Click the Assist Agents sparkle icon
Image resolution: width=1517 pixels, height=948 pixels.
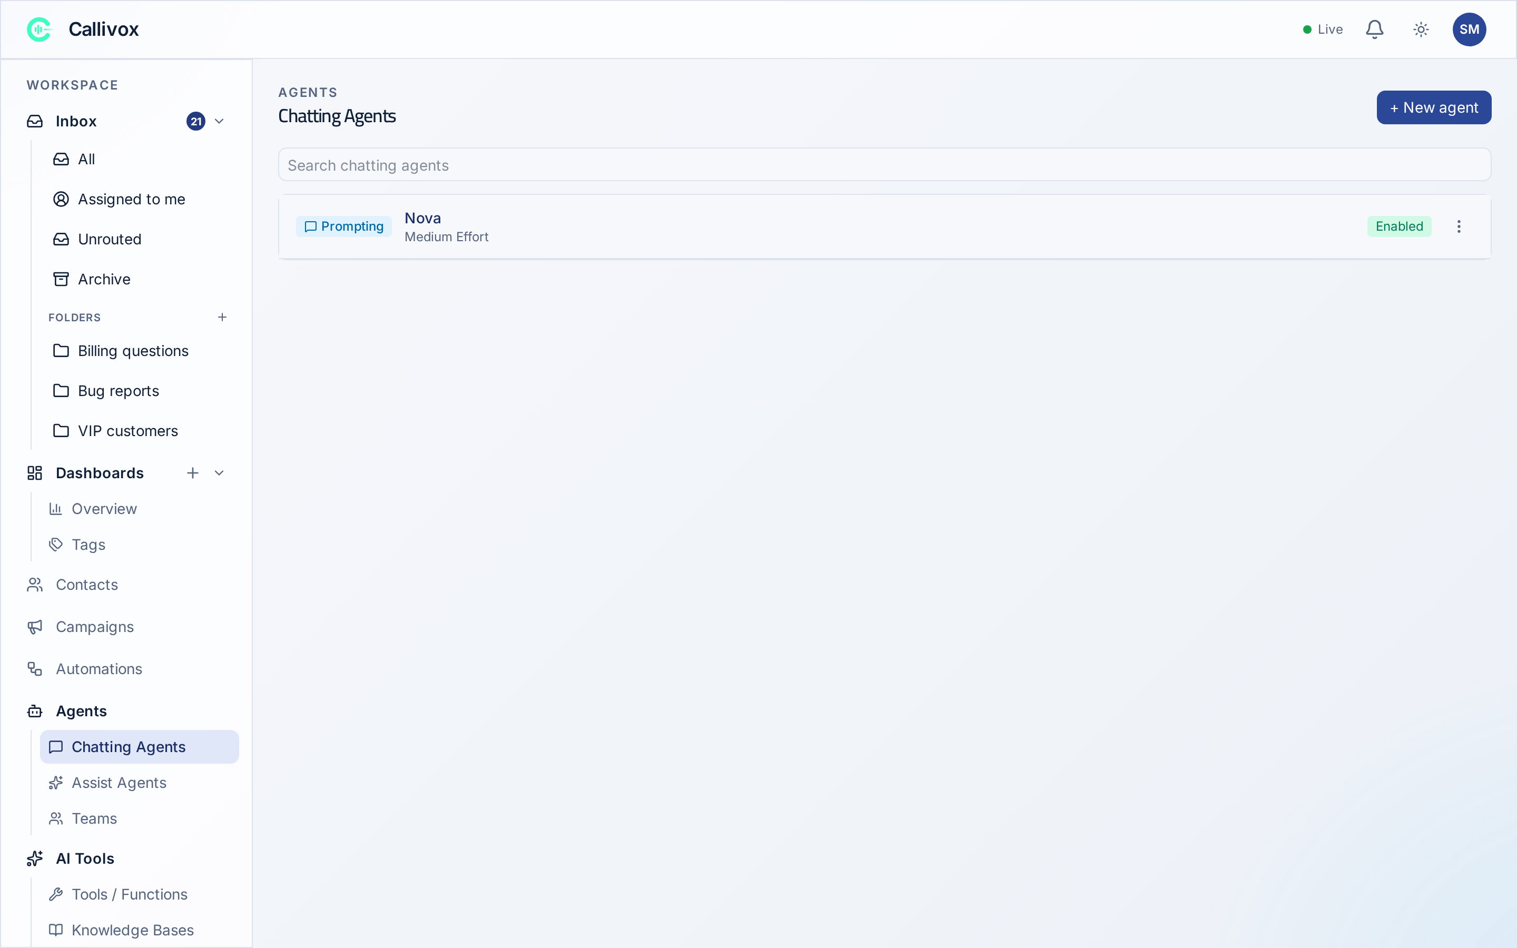click(56, 783)
